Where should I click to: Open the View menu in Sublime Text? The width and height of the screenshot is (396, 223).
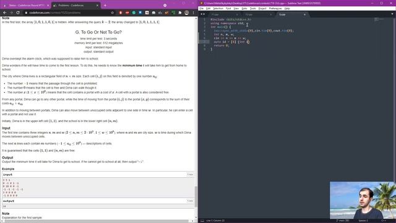(236, 8)
